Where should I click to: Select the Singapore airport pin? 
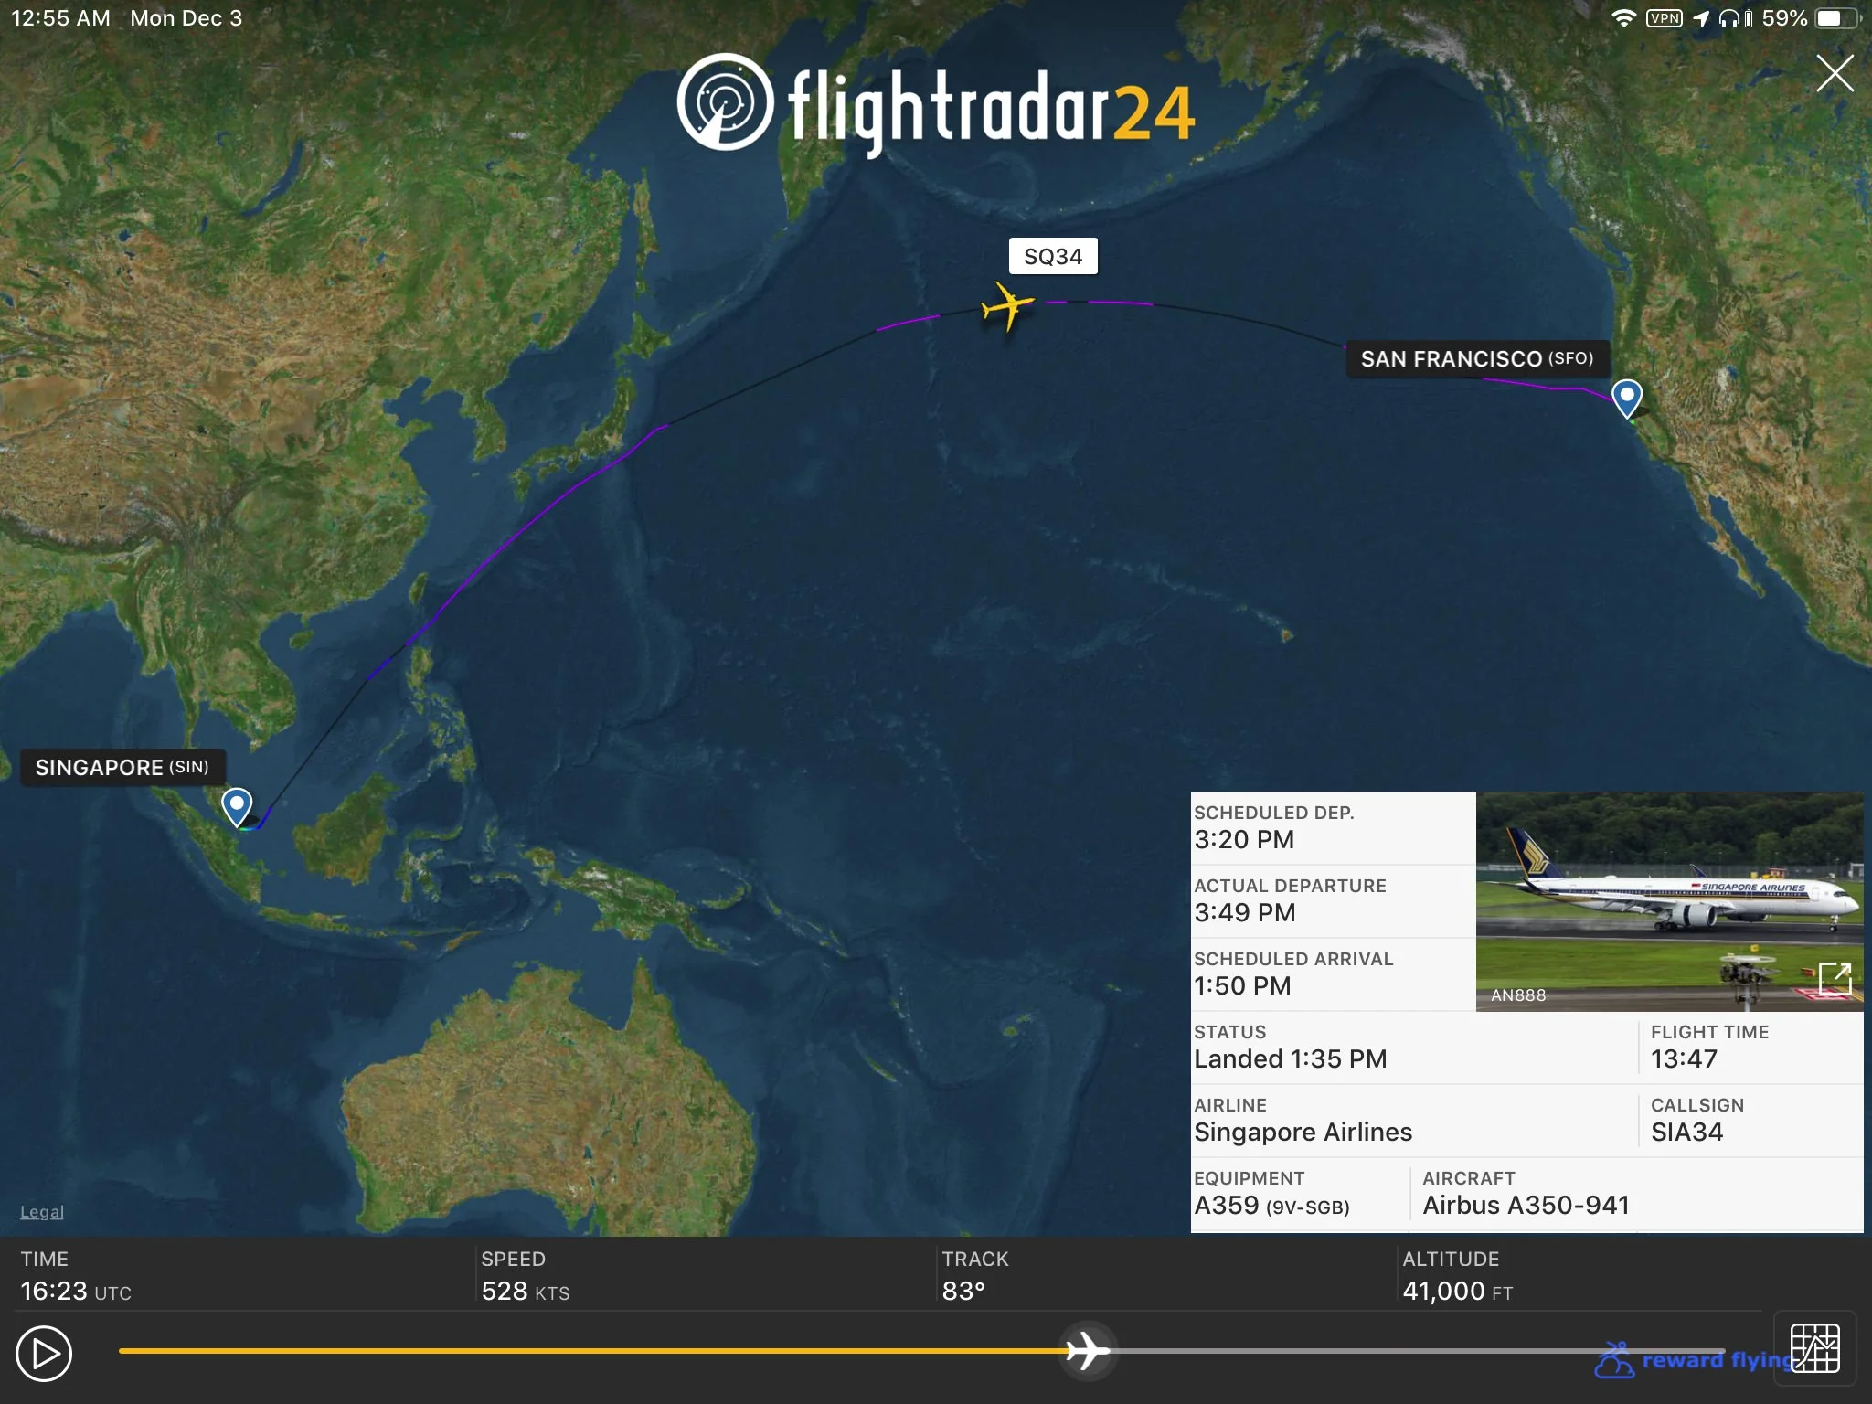coord(237,808)
